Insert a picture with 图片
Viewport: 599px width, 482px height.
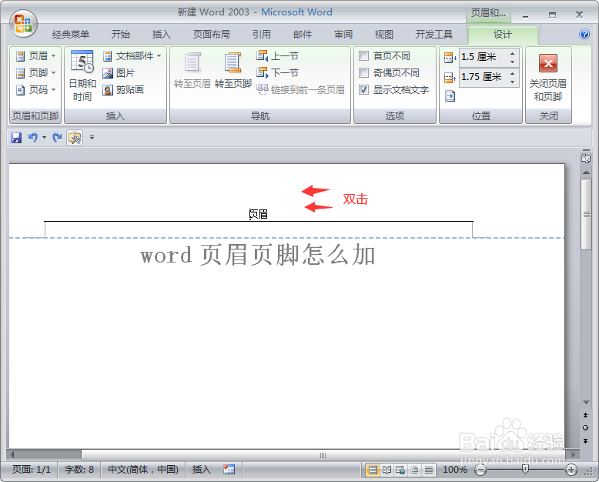[119, 73]
